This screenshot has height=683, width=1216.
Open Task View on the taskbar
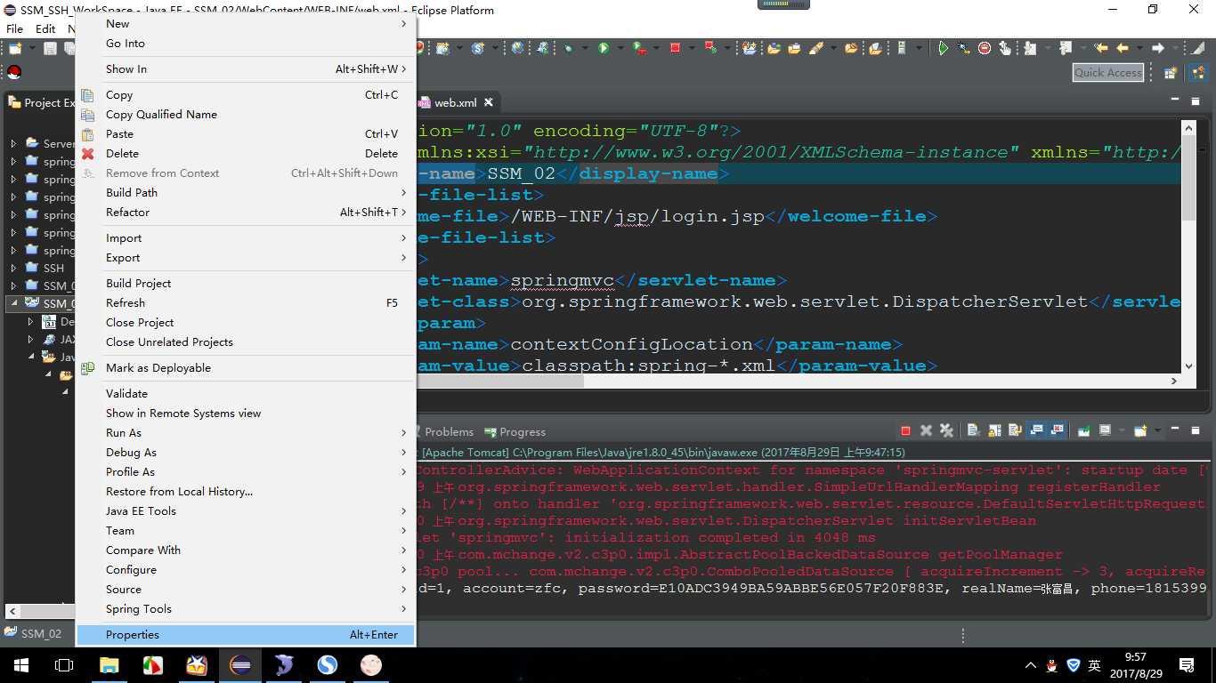click(x=64, y=665)
